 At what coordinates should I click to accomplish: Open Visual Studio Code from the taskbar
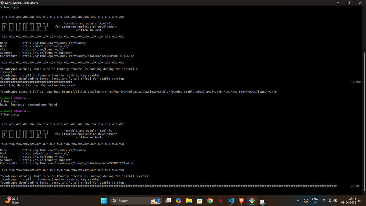(231, 201)
